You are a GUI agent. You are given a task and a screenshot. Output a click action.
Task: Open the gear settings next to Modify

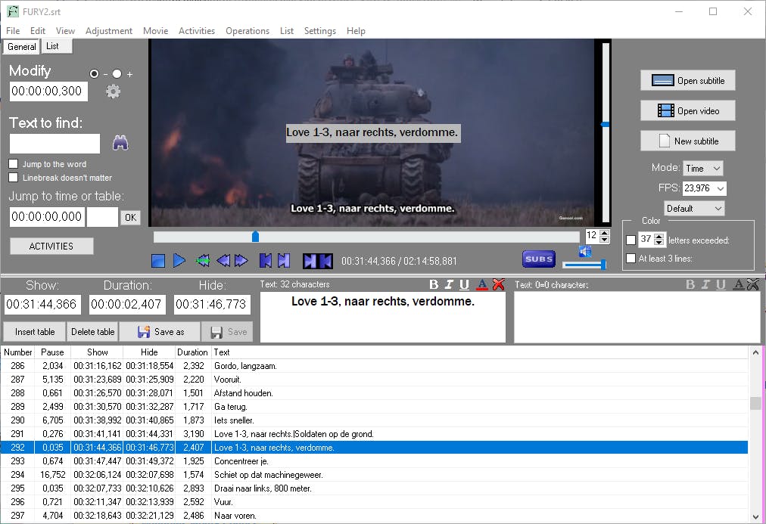tap(114, 91)
